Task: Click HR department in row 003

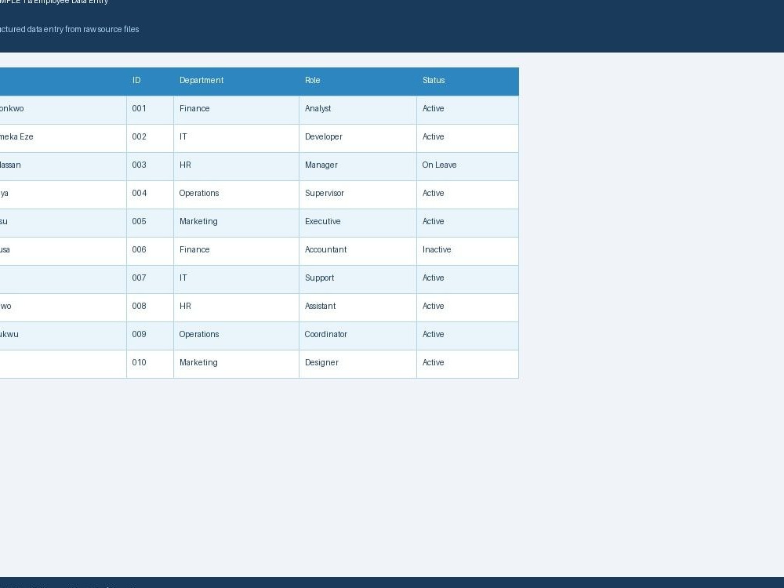Action: pos(236,166)
